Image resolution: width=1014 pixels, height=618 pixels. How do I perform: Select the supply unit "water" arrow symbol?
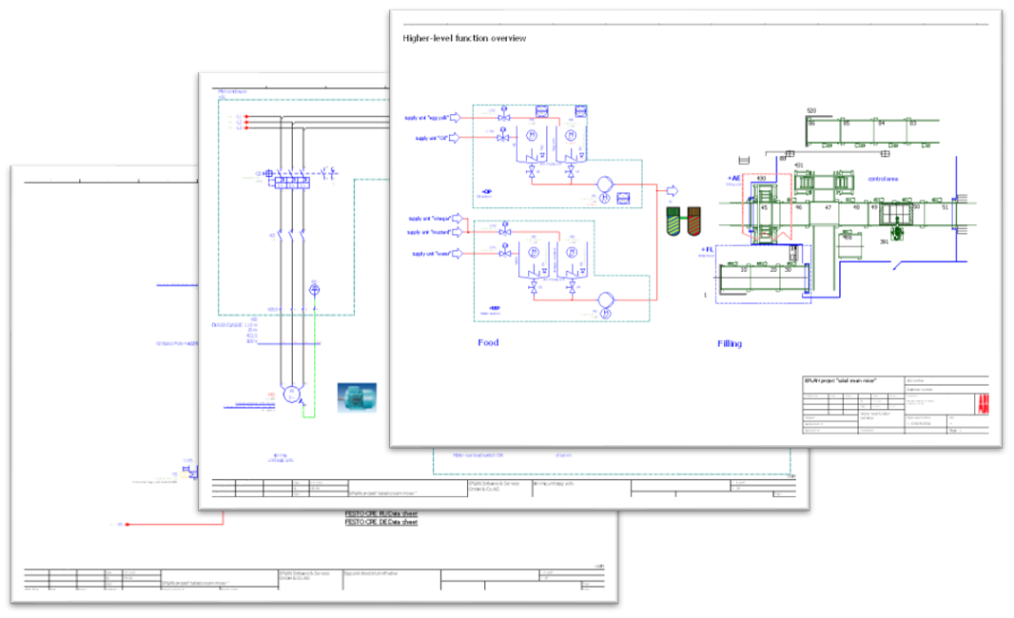tap(458, 253)
